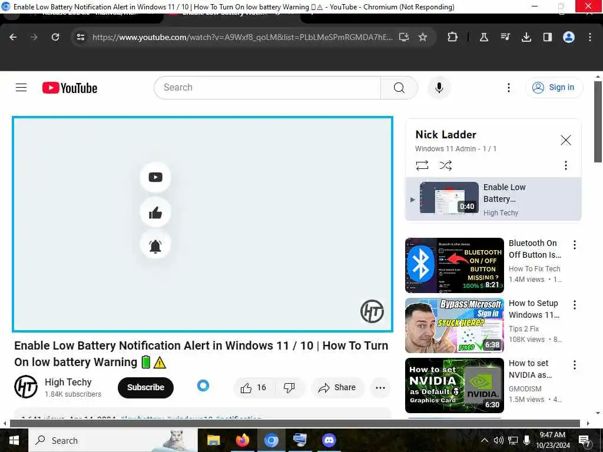
Task: Open Nick Ladder playlist title link
Action: pyautogui.click(x=446, y=135)
